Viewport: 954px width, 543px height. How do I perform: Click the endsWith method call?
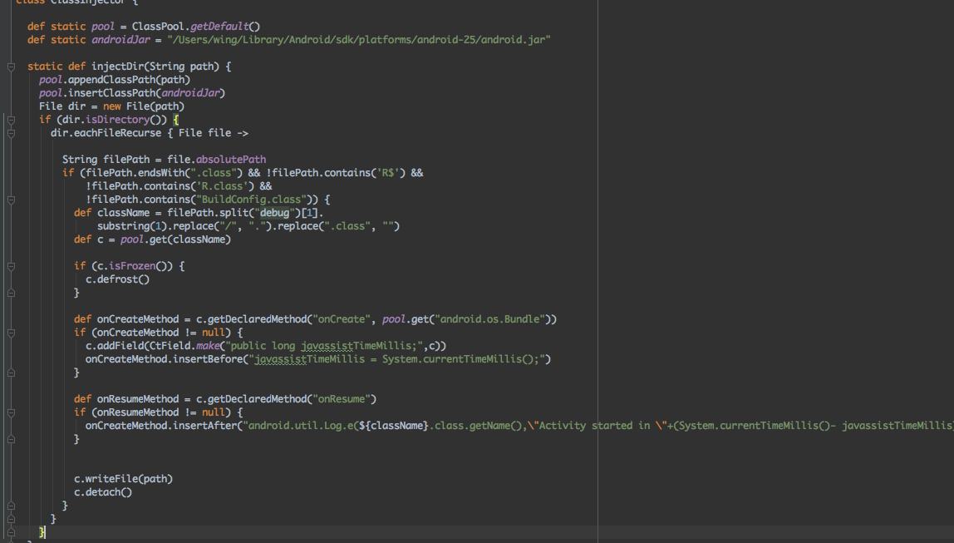tap(161, 173)
